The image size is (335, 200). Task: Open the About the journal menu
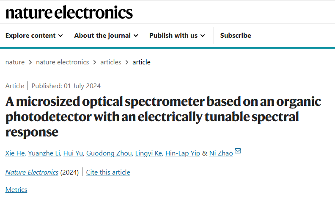106,36
